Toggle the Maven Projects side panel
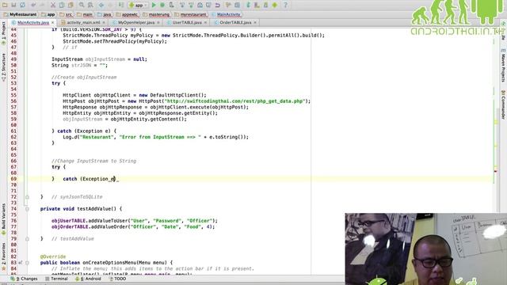 (503, 66)
